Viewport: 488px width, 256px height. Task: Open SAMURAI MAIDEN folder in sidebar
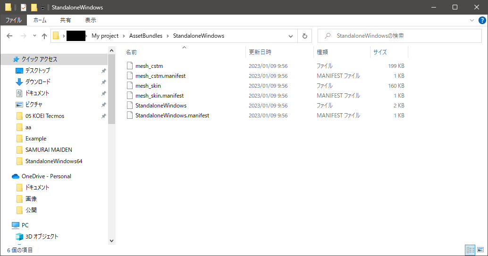(x=49, y=150)
